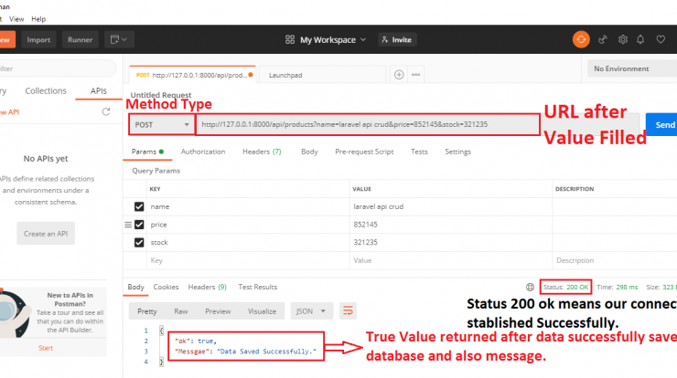Click the 'Status: 200 OK' text
The height and width of the screenshot is (378, 677).
[x=565, y=287]
